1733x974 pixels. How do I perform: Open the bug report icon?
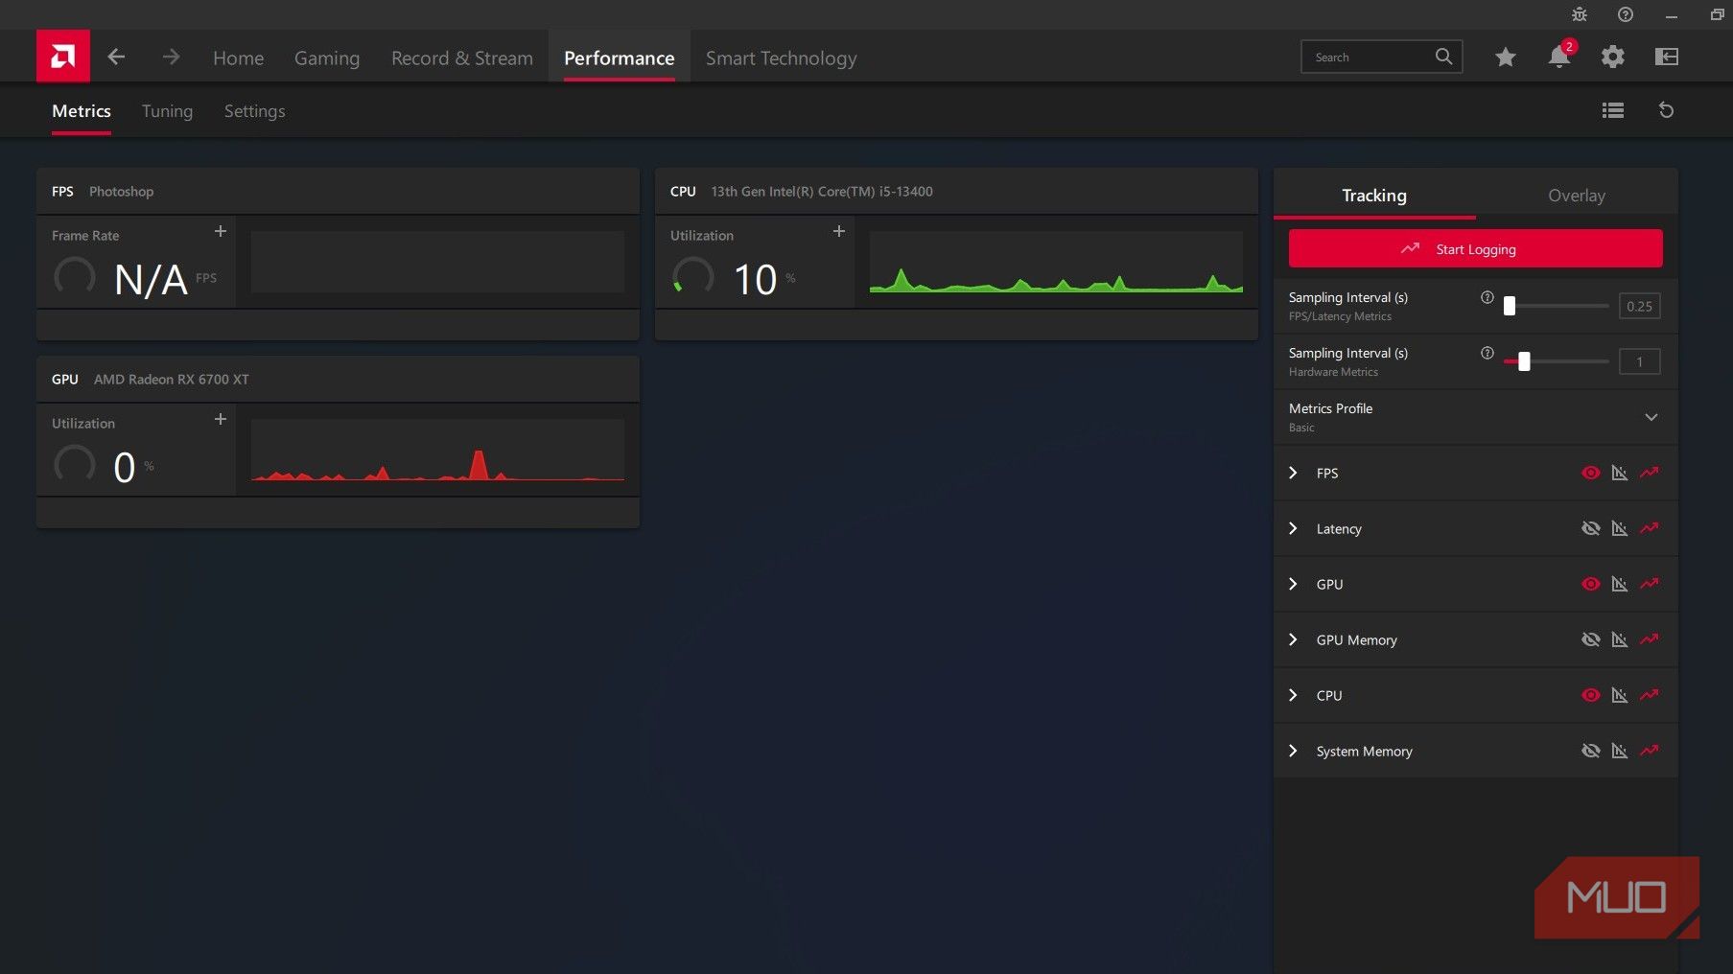click(x=1580, y=14)
